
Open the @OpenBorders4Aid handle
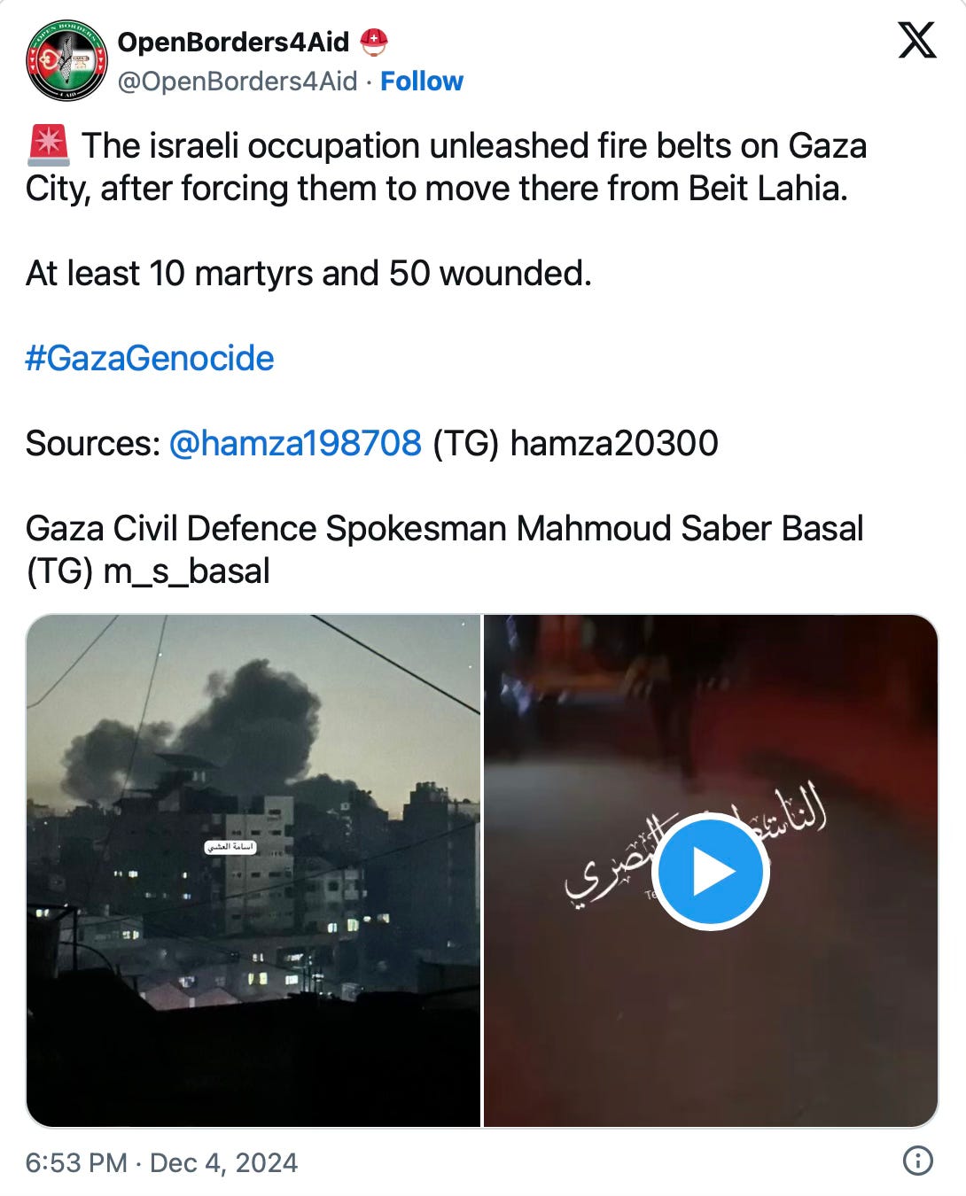pos(238,82)
